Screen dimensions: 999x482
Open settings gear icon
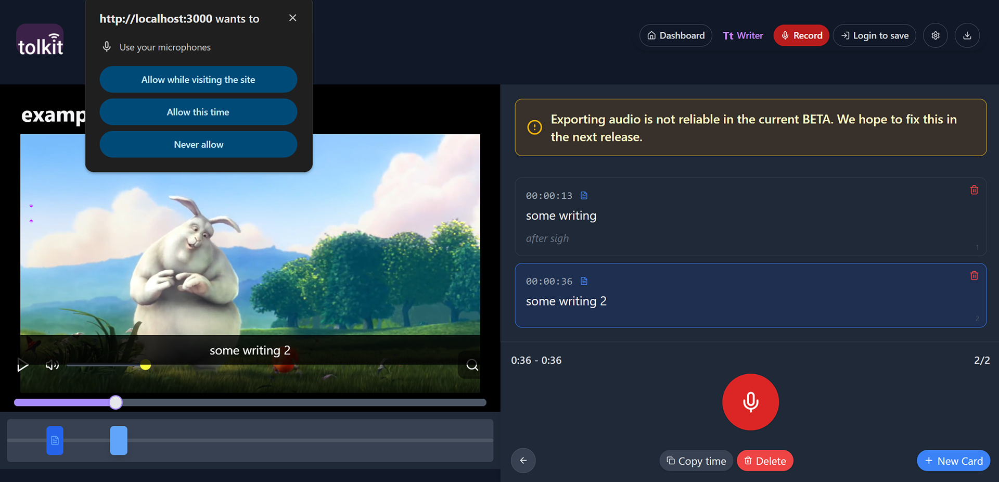pyautogui.click(x=936, y=35)
